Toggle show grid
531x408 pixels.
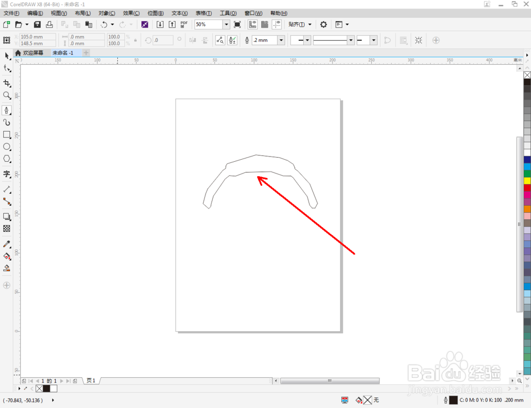coord(264,24)
